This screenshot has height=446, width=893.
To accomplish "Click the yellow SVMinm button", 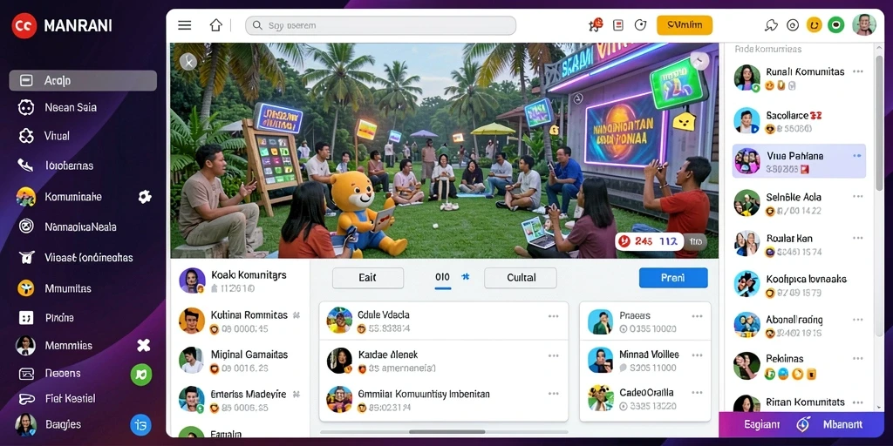I will pos(685,25).
